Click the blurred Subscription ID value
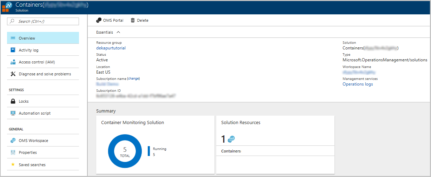431x177 pixels. click(x=136, y=96)
